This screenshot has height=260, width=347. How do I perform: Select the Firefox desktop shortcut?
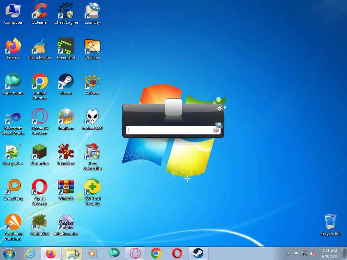(x=13, y=49)
